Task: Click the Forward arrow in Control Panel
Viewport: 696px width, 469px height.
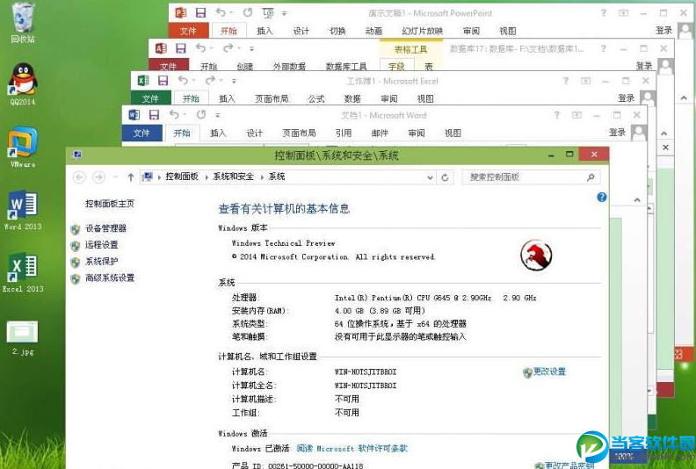Action: click(98, 177)
